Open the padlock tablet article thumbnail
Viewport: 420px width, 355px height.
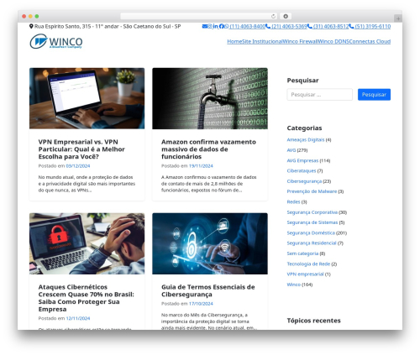coord(210,243)
